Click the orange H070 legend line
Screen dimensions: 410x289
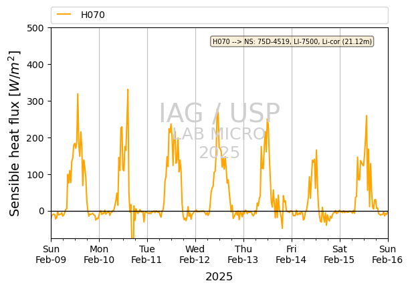point(64,14)
